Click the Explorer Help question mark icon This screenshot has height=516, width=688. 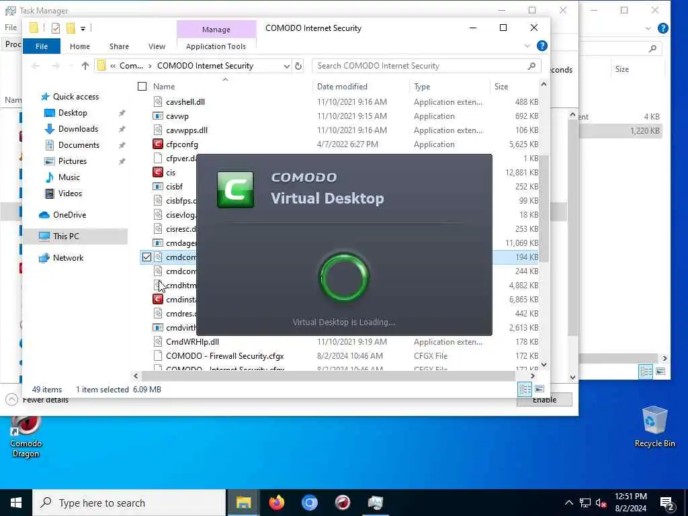542,46
